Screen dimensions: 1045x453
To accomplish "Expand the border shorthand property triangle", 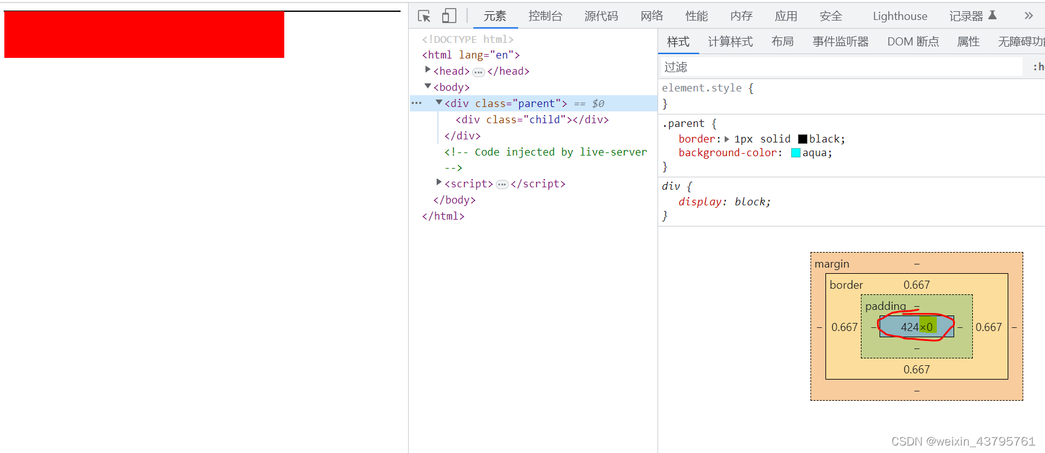I will [727, 139].
